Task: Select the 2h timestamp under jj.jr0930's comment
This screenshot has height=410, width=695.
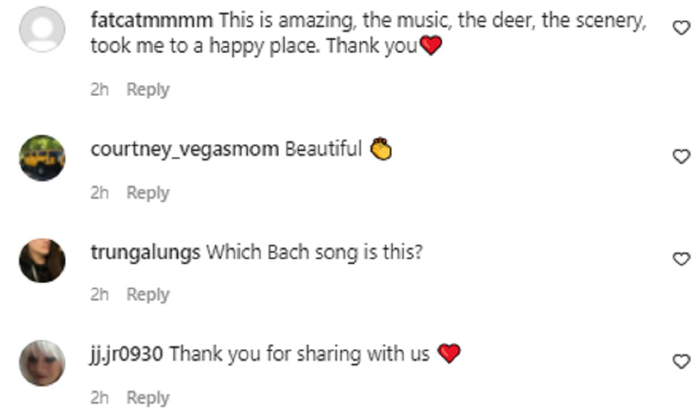Action: [100, 398]
